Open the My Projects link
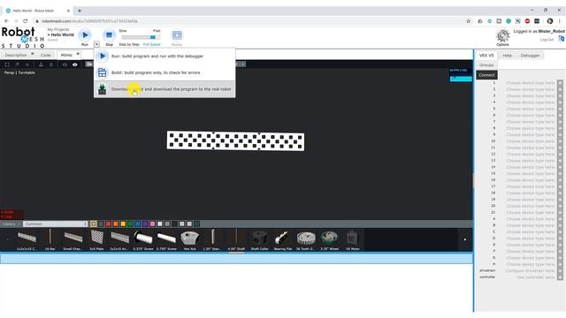The image size is (566, 318). (x=58, y=29)
